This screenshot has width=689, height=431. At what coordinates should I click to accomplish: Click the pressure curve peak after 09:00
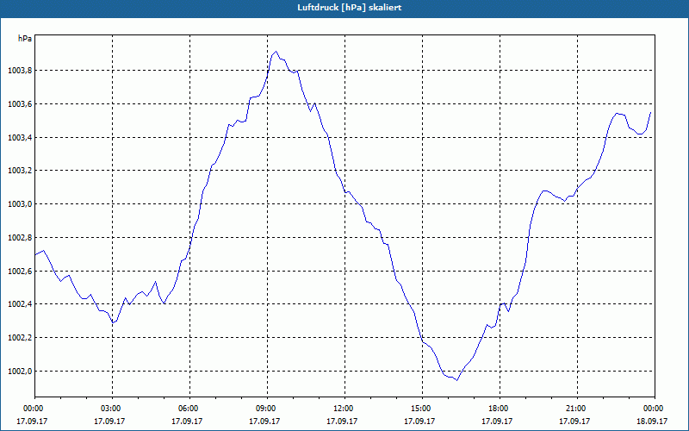coord(276,52)
